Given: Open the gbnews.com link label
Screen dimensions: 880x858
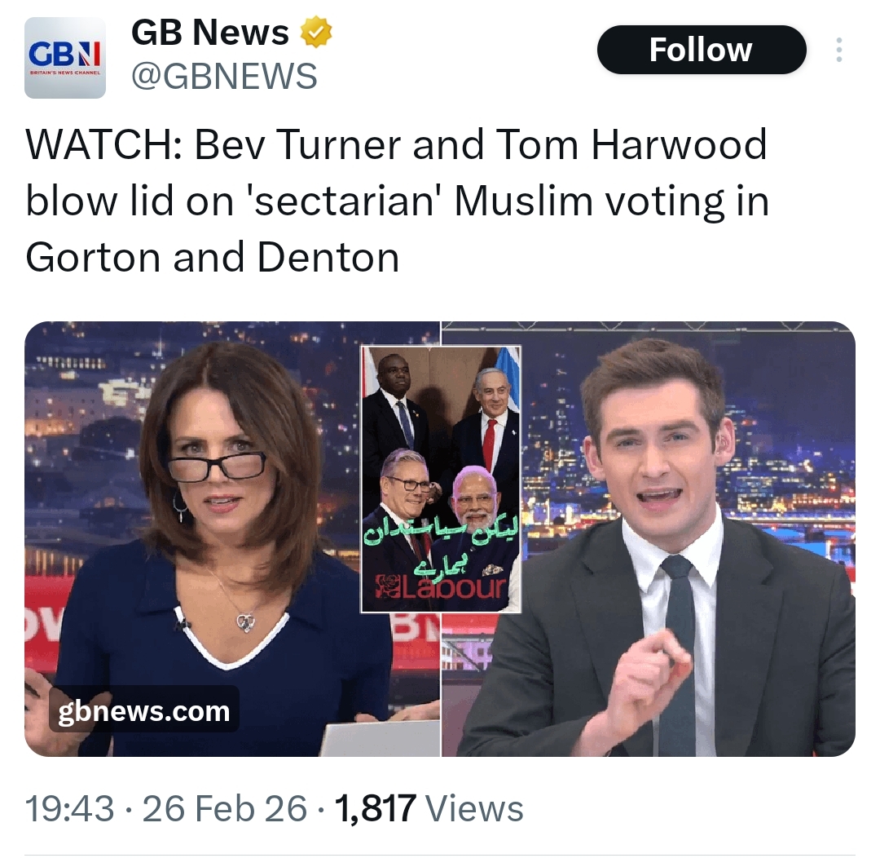Looking at the screenshot, I should click(x=144, y=710).
